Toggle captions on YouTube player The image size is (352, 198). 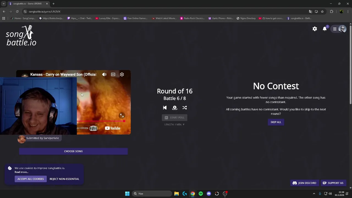point(113,75)
